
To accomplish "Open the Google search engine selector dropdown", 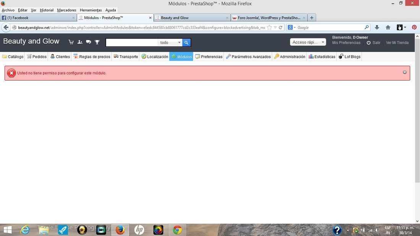I will pyautogui.click(x=291, y=27).
